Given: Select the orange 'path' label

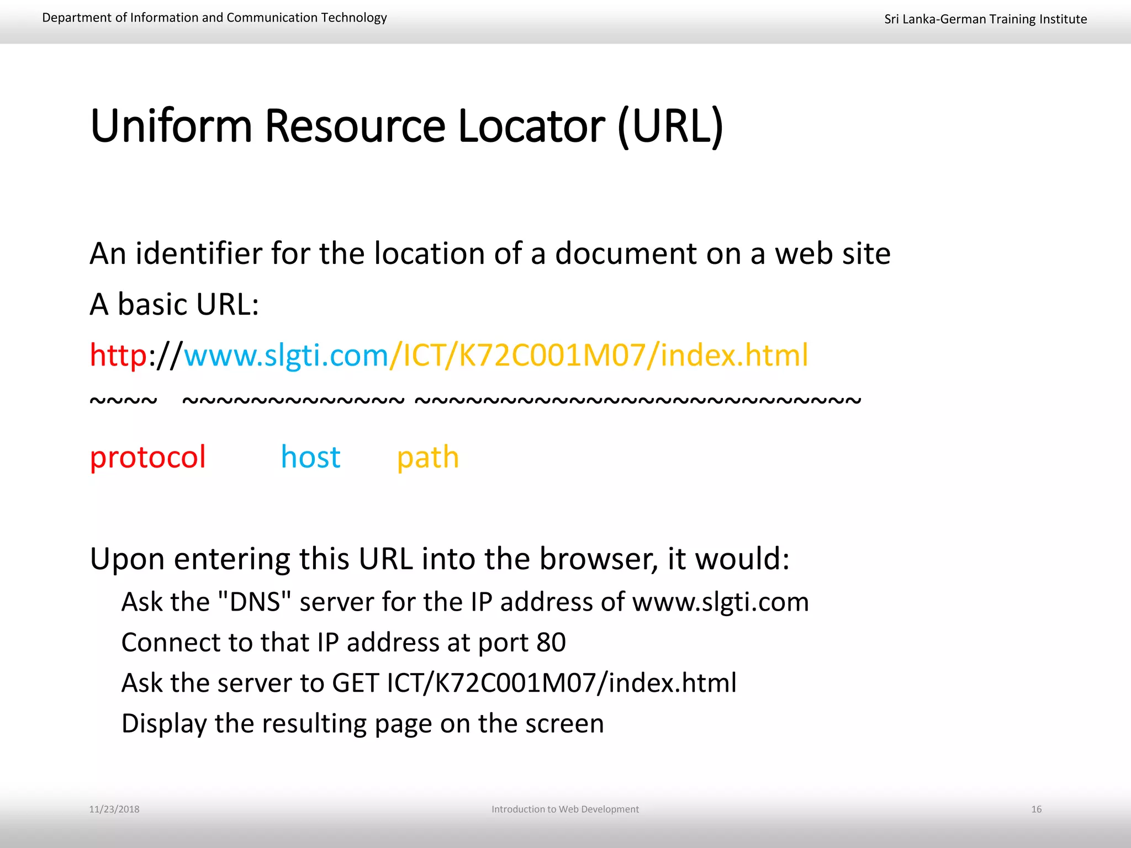Looking at the screenshot, I should pyautogui.click(x=428, y=458).
